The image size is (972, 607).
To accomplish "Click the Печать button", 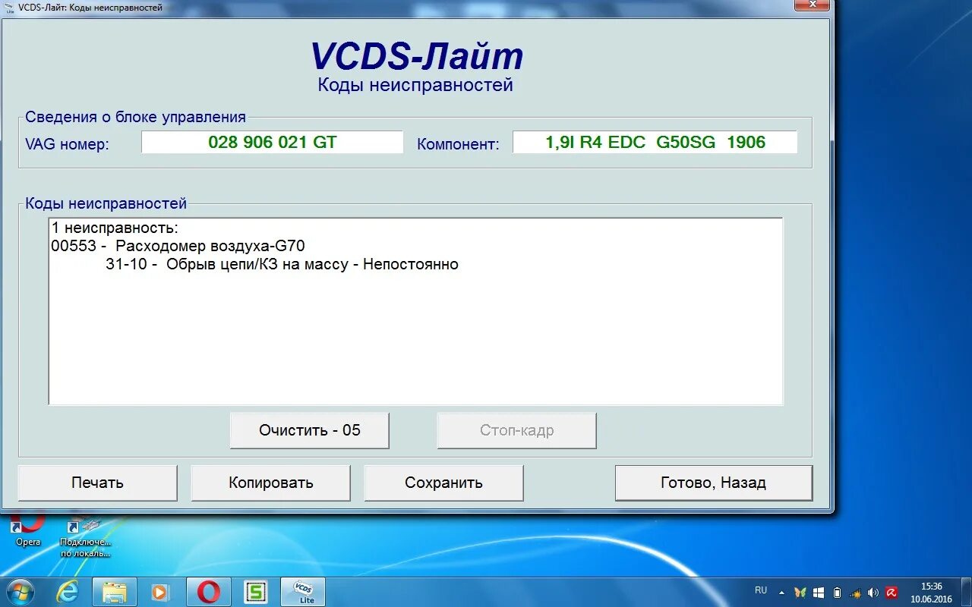I will pos(98,483).
